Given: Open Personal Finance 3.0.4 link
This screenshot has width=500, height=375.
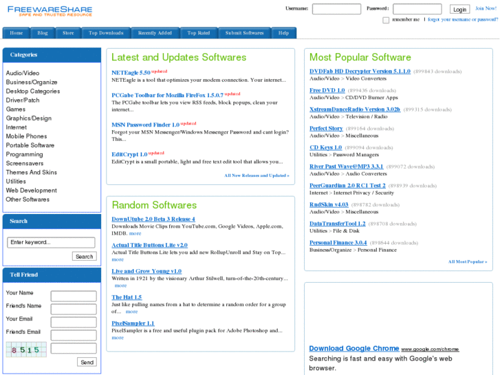Looking at the screenshot, I should pyautogui.click(x=338, y=243).
